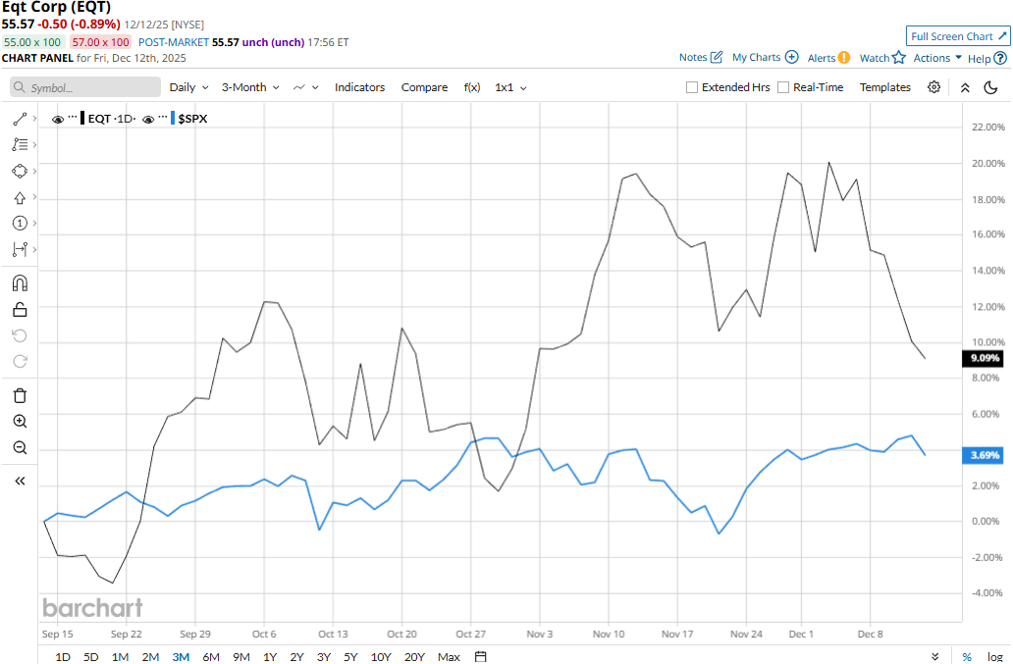Collapse the drawing tools sidebar
Viewport: 1013px width, 664px height.
pos(20,481)
